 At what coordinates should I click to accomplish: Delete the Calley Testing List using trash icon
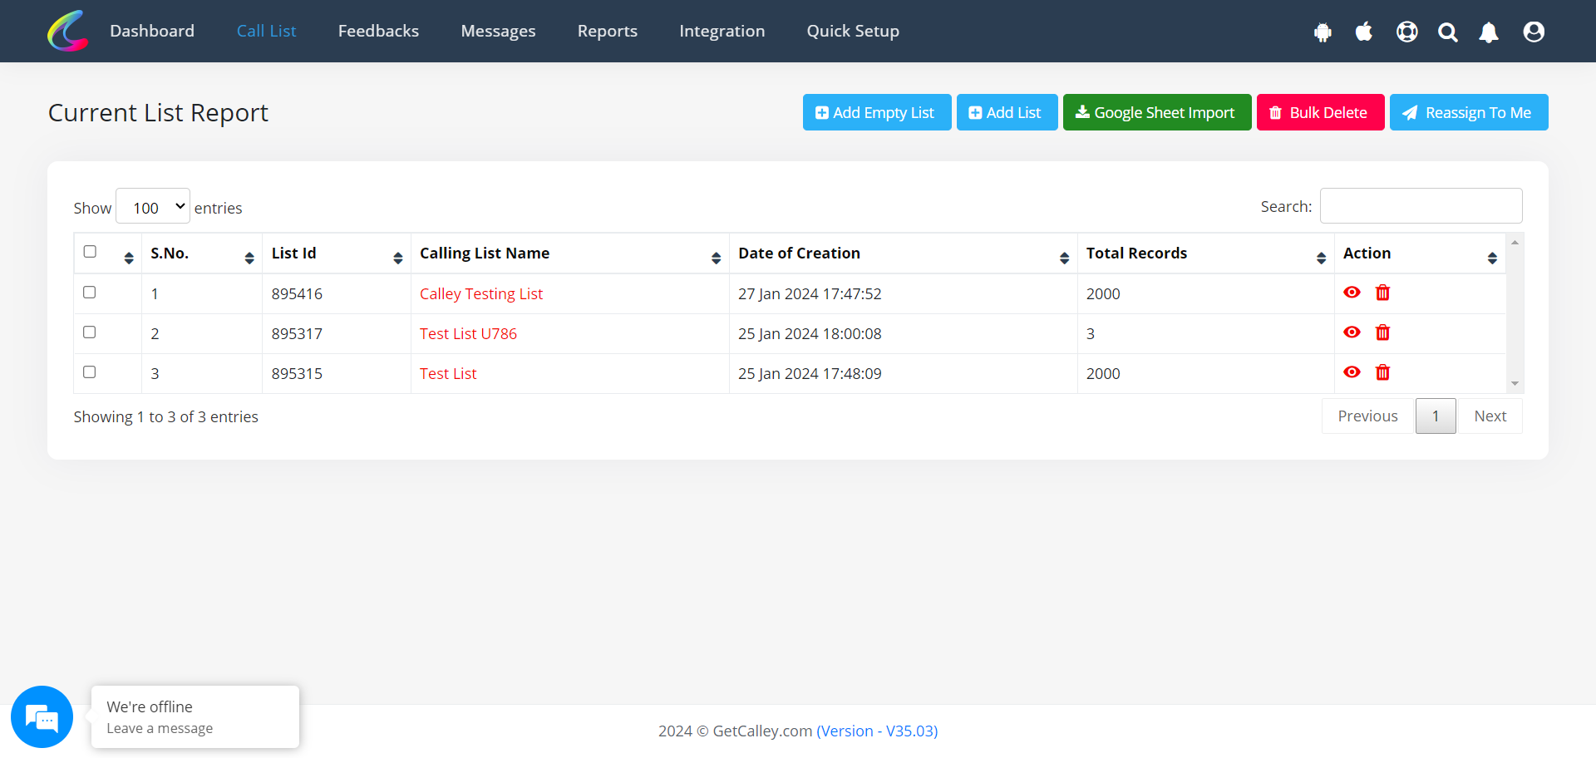(1382, 293)
